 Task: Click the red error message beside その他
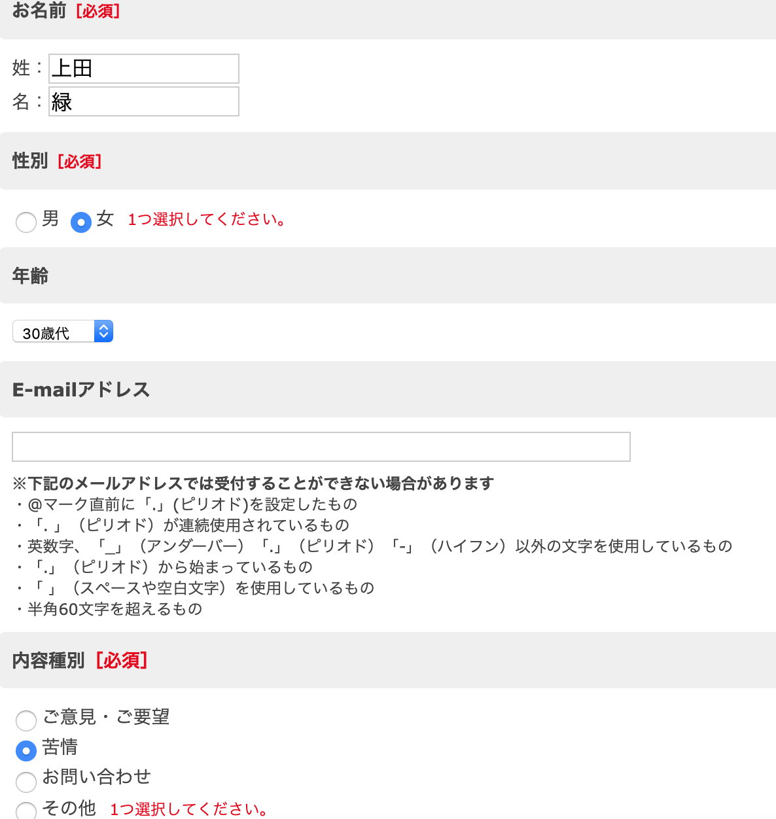point(189,810)
